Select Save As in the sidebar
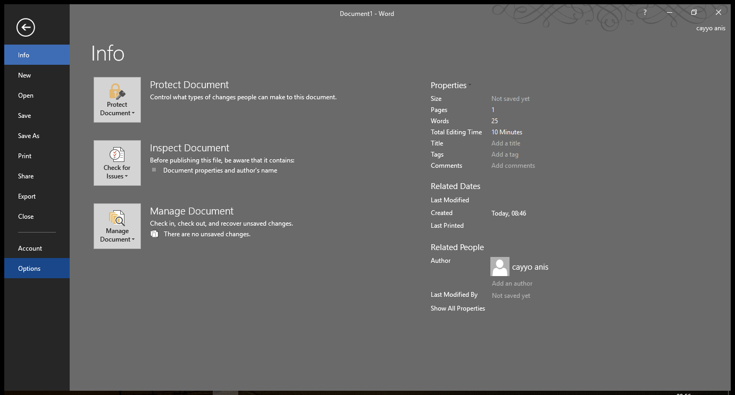The image size is (735, 395). [x=37, y=136]
